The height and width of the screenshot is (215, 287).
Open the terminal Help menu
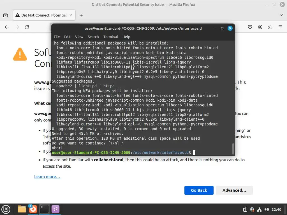[x=126, y=37]
